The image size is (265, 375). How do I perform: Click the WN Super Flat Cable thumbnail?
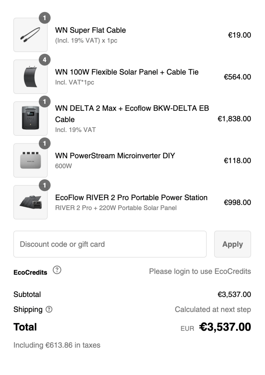pyautogui.click(x=30, y=35)
